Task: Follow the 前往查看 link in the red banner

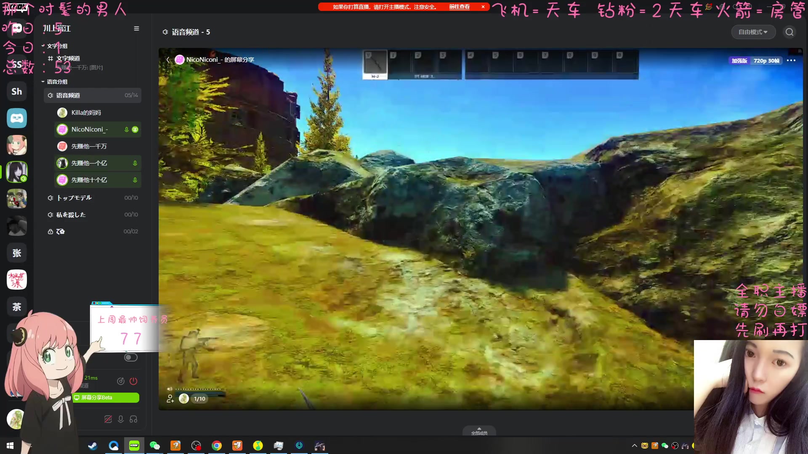Action: pos(459,7)
